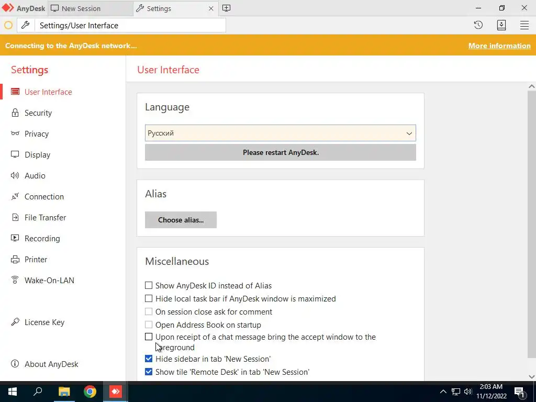Click the Printer icon in sidebar
Viewport: 536px width, 402px height.
point(15,259)
